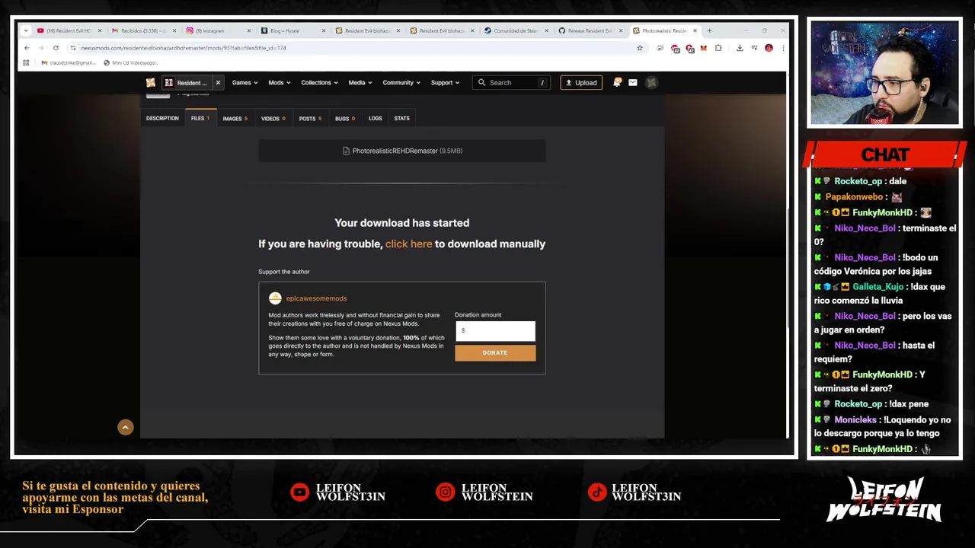The width and height of the screenshot is (975, 548).
Task: Focus the Nexus Mods search box
Action: point(512,82)
